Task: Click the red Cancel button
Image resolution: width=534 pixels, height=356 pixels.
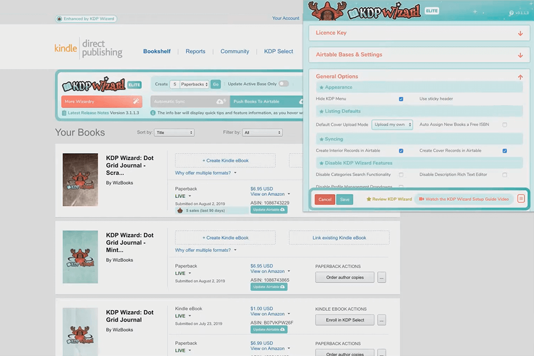Action: 325,199
